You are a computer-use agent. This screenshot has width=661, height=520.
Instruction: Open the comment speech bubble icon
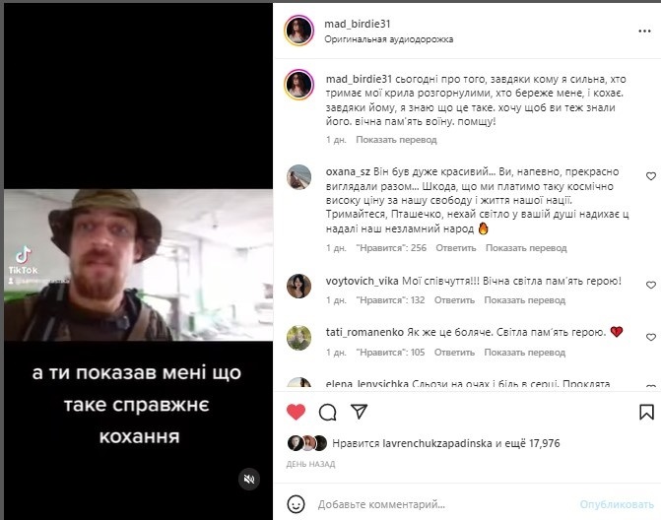[328, 412]
